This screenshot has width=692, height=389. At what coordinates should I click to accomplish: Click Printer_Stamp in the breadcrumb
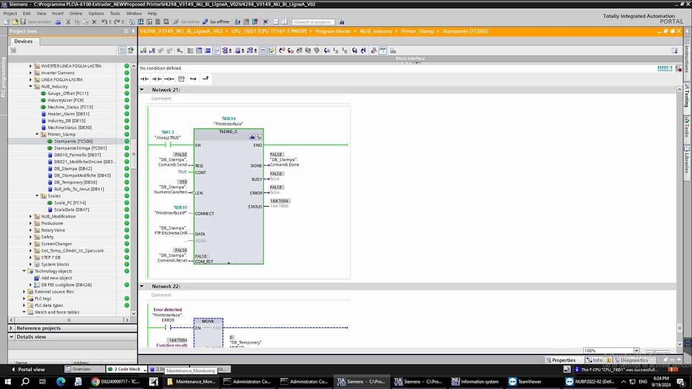tap(417, 31)
